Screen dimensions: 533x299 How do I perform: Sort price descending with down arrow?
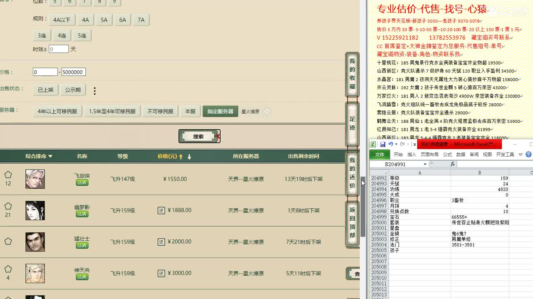189,157
